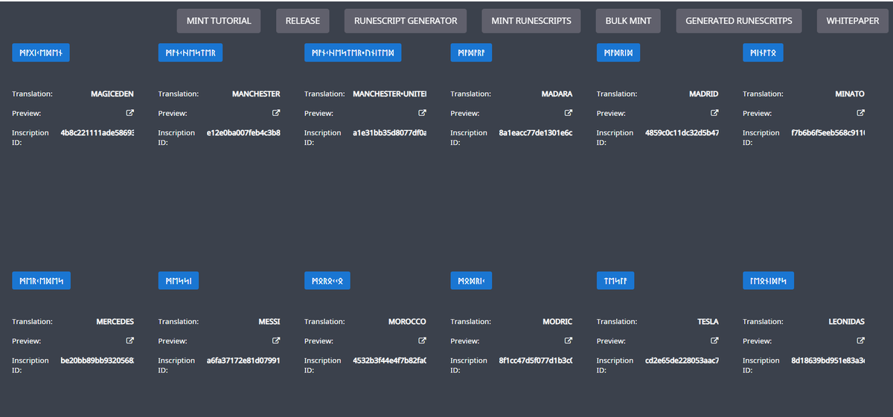The image size is (893, 417).
Task: View GENERATED RUNESCRITPS list
Action: pyautogui.click(x=739, y=21)
